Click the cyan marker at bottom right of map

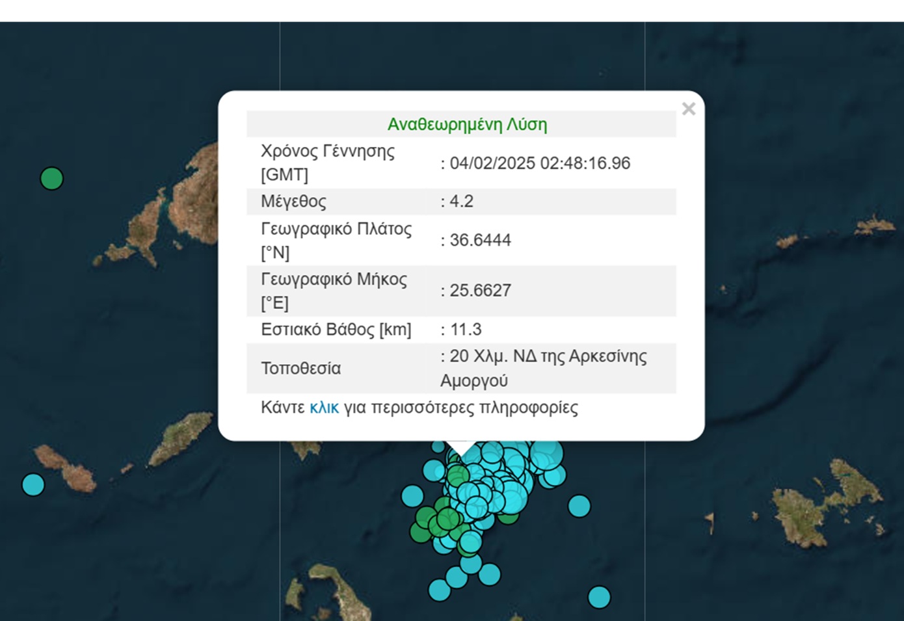pos(599,596)
